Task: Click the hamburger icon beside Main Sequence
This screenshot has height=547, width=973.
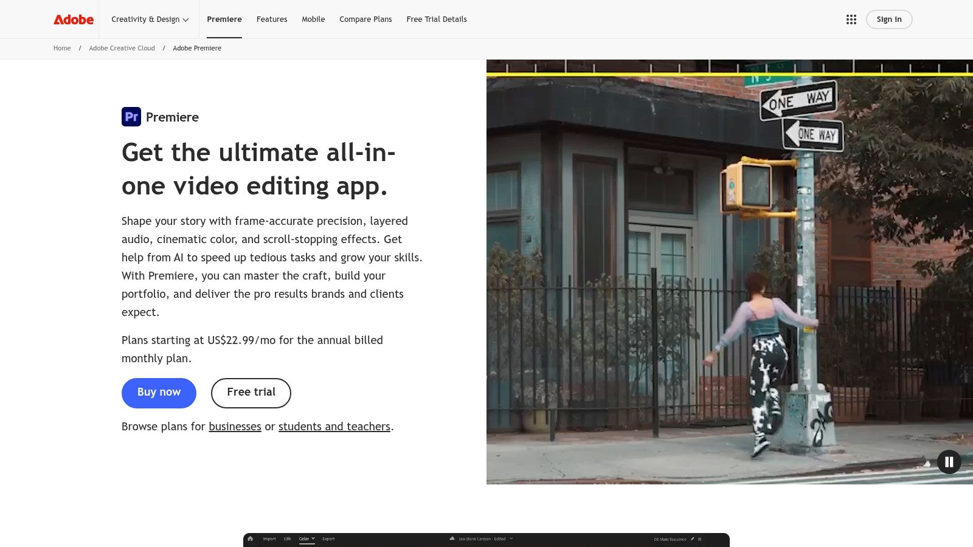Action: click(x=699, y=538)
